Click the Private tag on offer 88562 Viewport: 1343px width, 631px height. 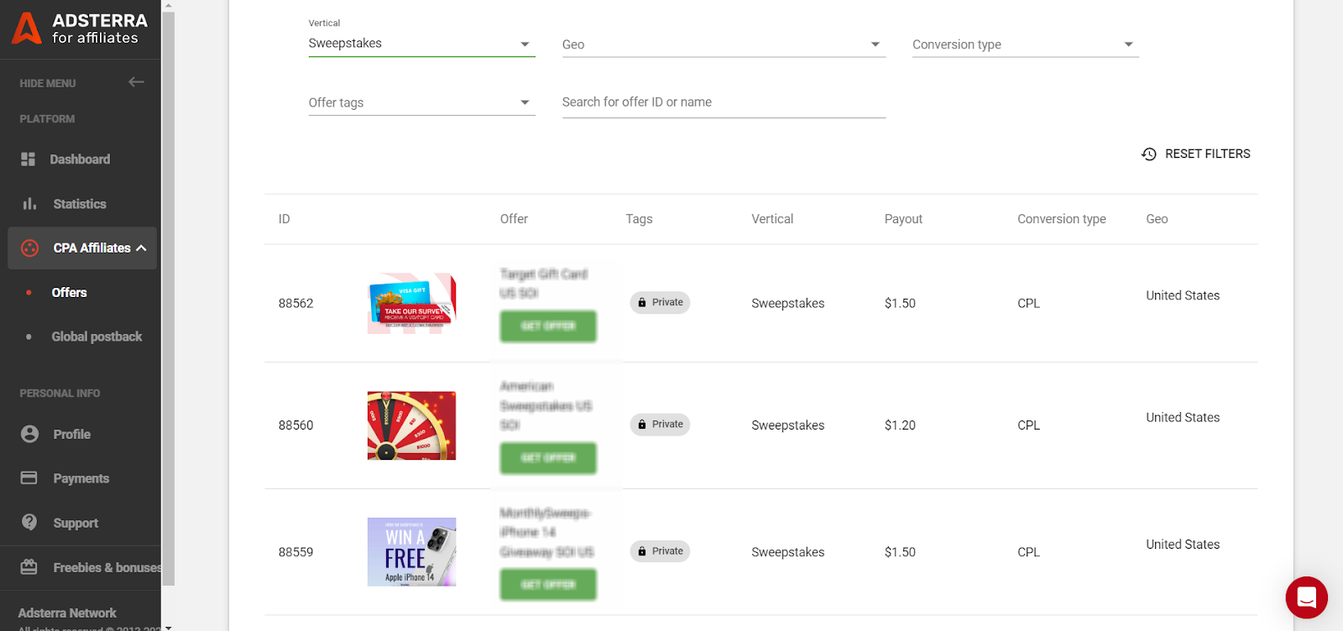pyautogui.click(x=660, y=303)
